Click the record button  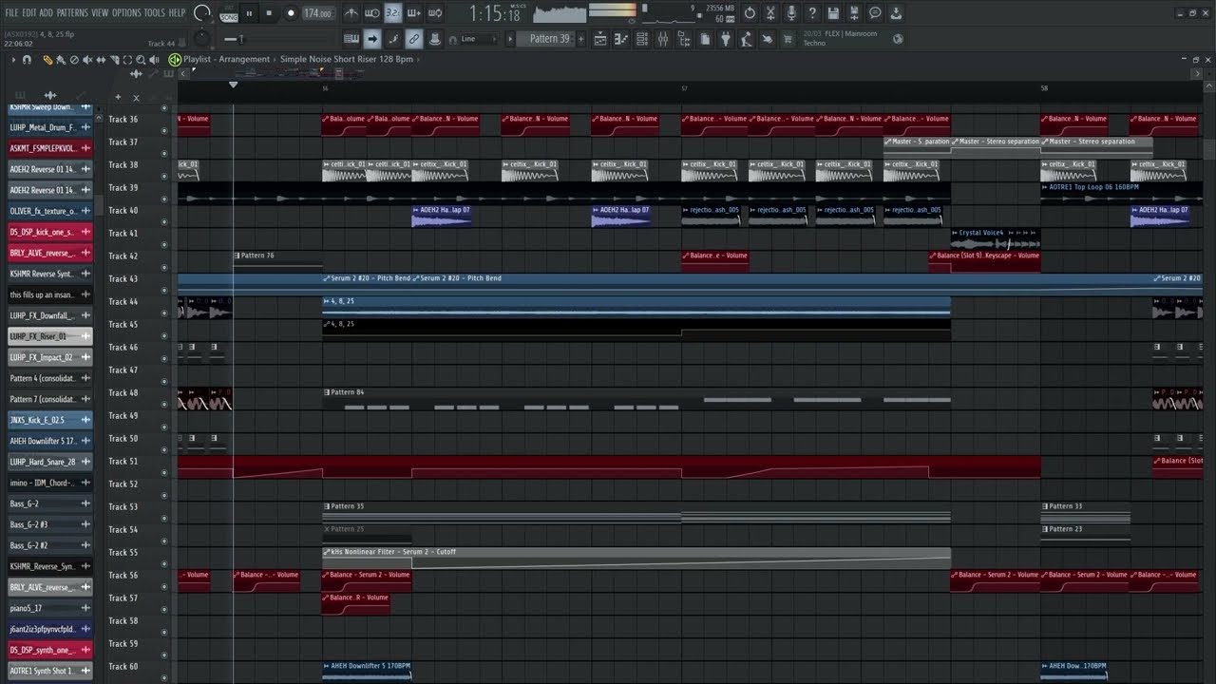click(291, 13)
